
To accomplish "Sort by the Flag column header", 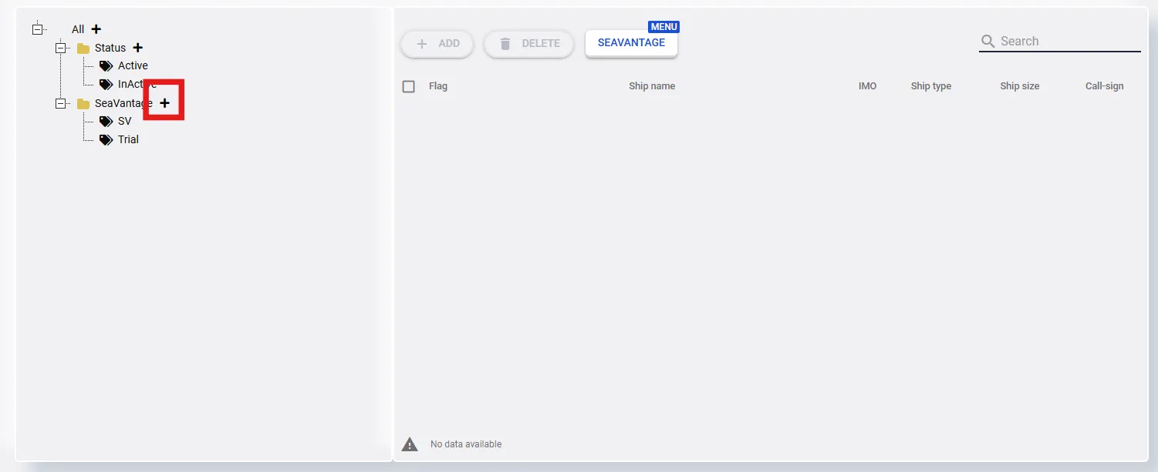I will coord(438,86).
